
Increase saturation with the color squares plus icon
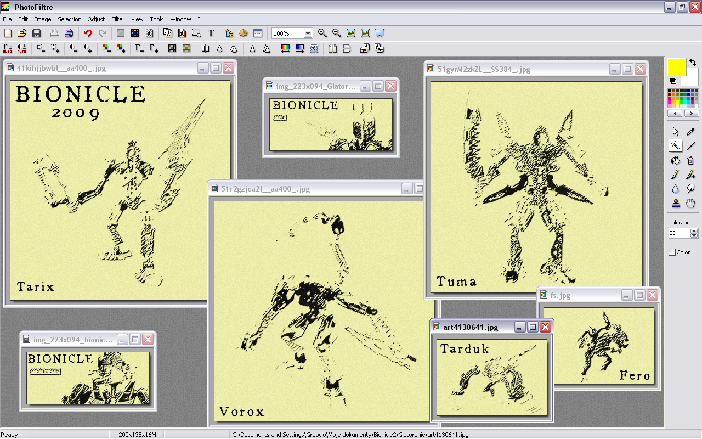(121, 49)
